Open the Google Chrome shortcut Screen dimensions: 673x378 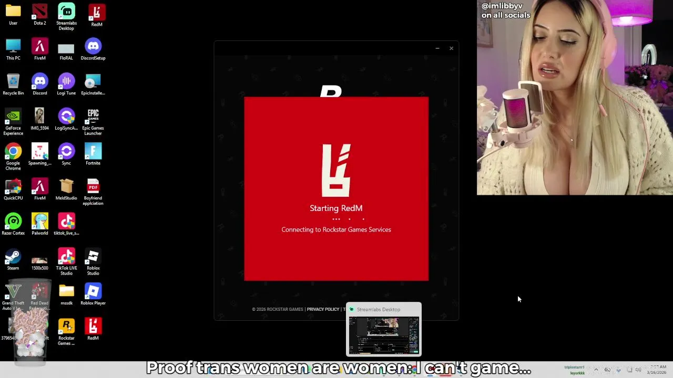coord(13,157)
